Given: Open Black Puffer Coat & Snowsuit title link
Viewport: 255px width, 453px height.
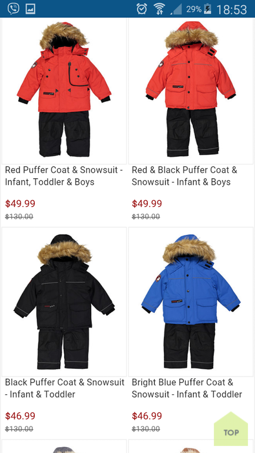Looking at the screenshot, I should click(x=65, y=388).
